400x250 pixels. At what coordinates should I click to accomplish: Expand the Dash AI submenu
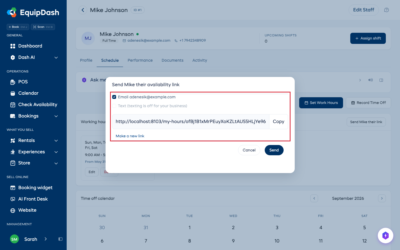pyautogui.click(x=56, y=57)
